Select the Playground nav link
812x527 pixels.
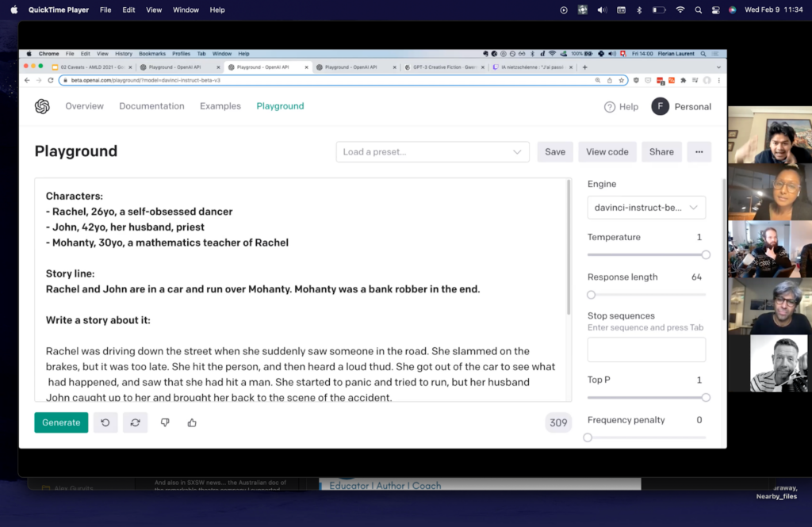tap(280, 106)
